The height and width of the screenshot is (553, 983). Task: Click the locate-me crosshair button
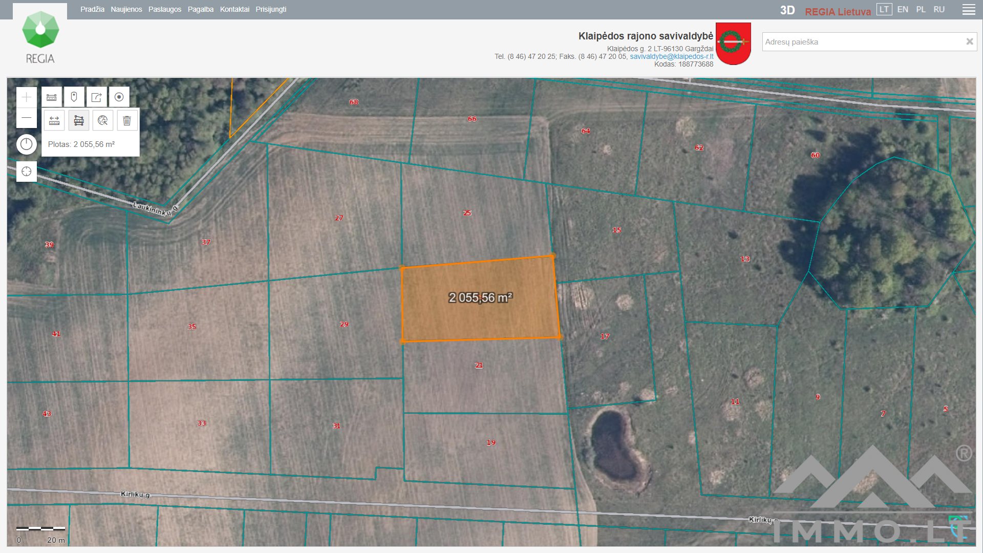pyautogui.click(x=27, y=172)
